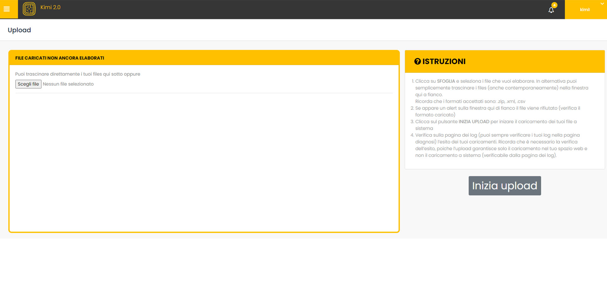Viewport: 607px width, 284px height.
Task: Click the Kimi 2.0 app title
Action: click(50, 7)
